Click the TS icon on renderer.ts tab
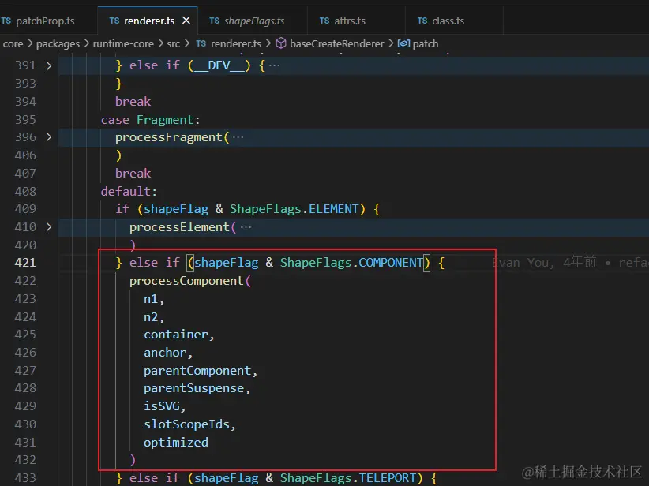Image resolution: width=649 pixels, height=486 pixels. click(x=114, y=21)
